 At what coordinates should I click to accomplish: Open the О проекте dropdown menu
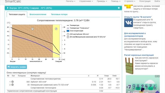tap(130, 1)
